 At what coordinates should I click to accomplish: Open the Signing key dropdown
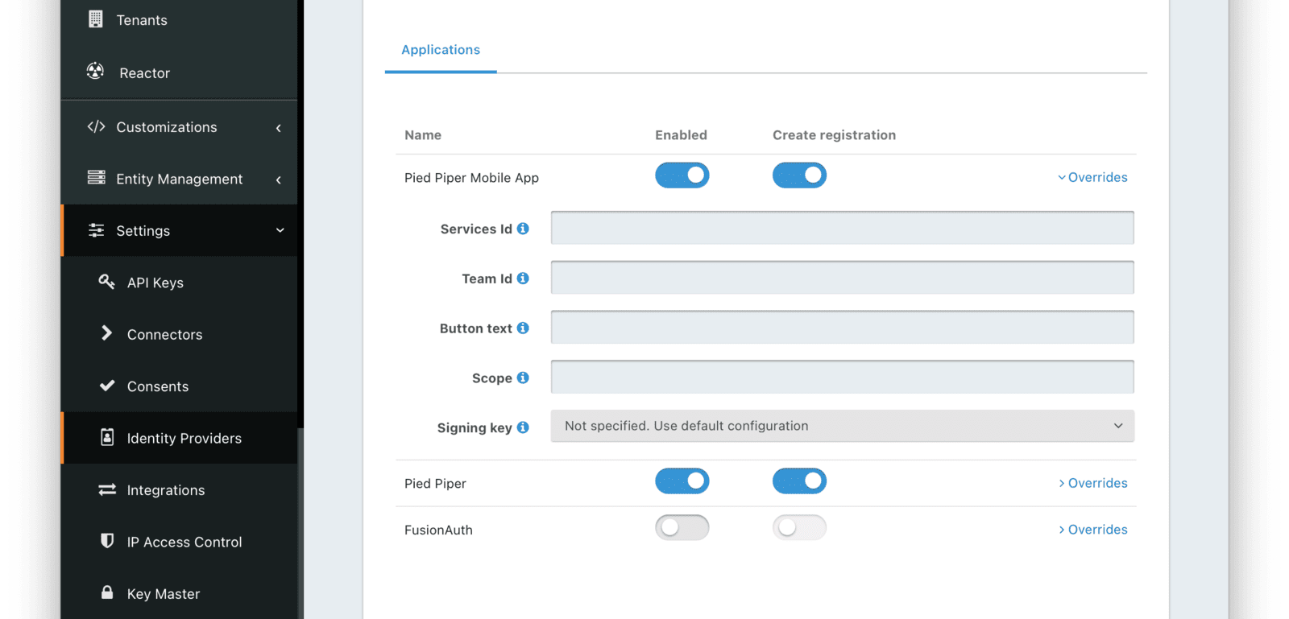point(842,426)
